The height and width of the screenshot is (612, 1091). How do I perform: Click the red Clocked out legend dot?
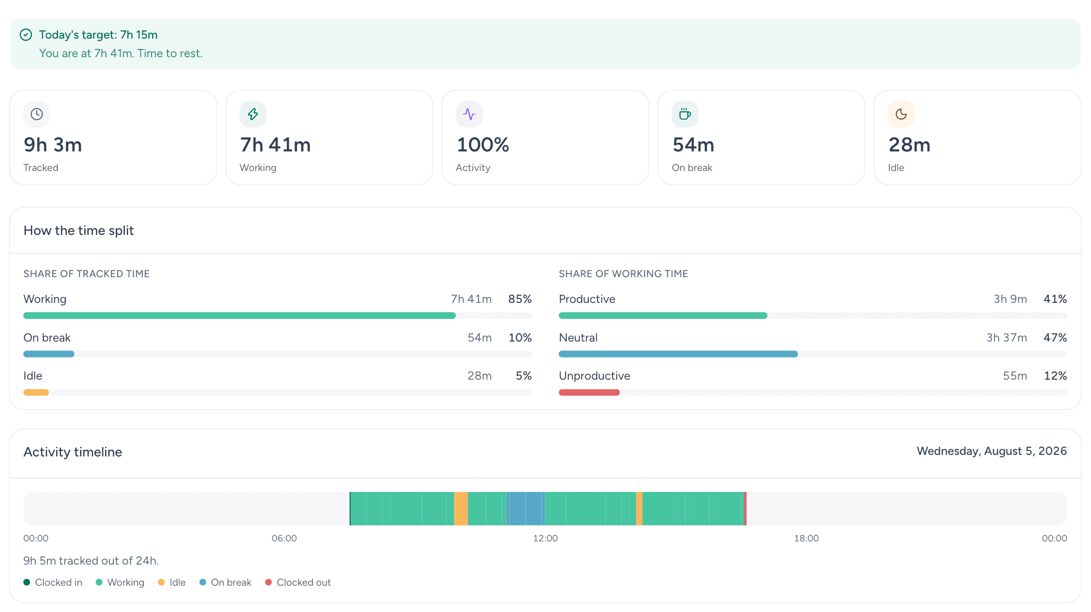tap(268, 582)
